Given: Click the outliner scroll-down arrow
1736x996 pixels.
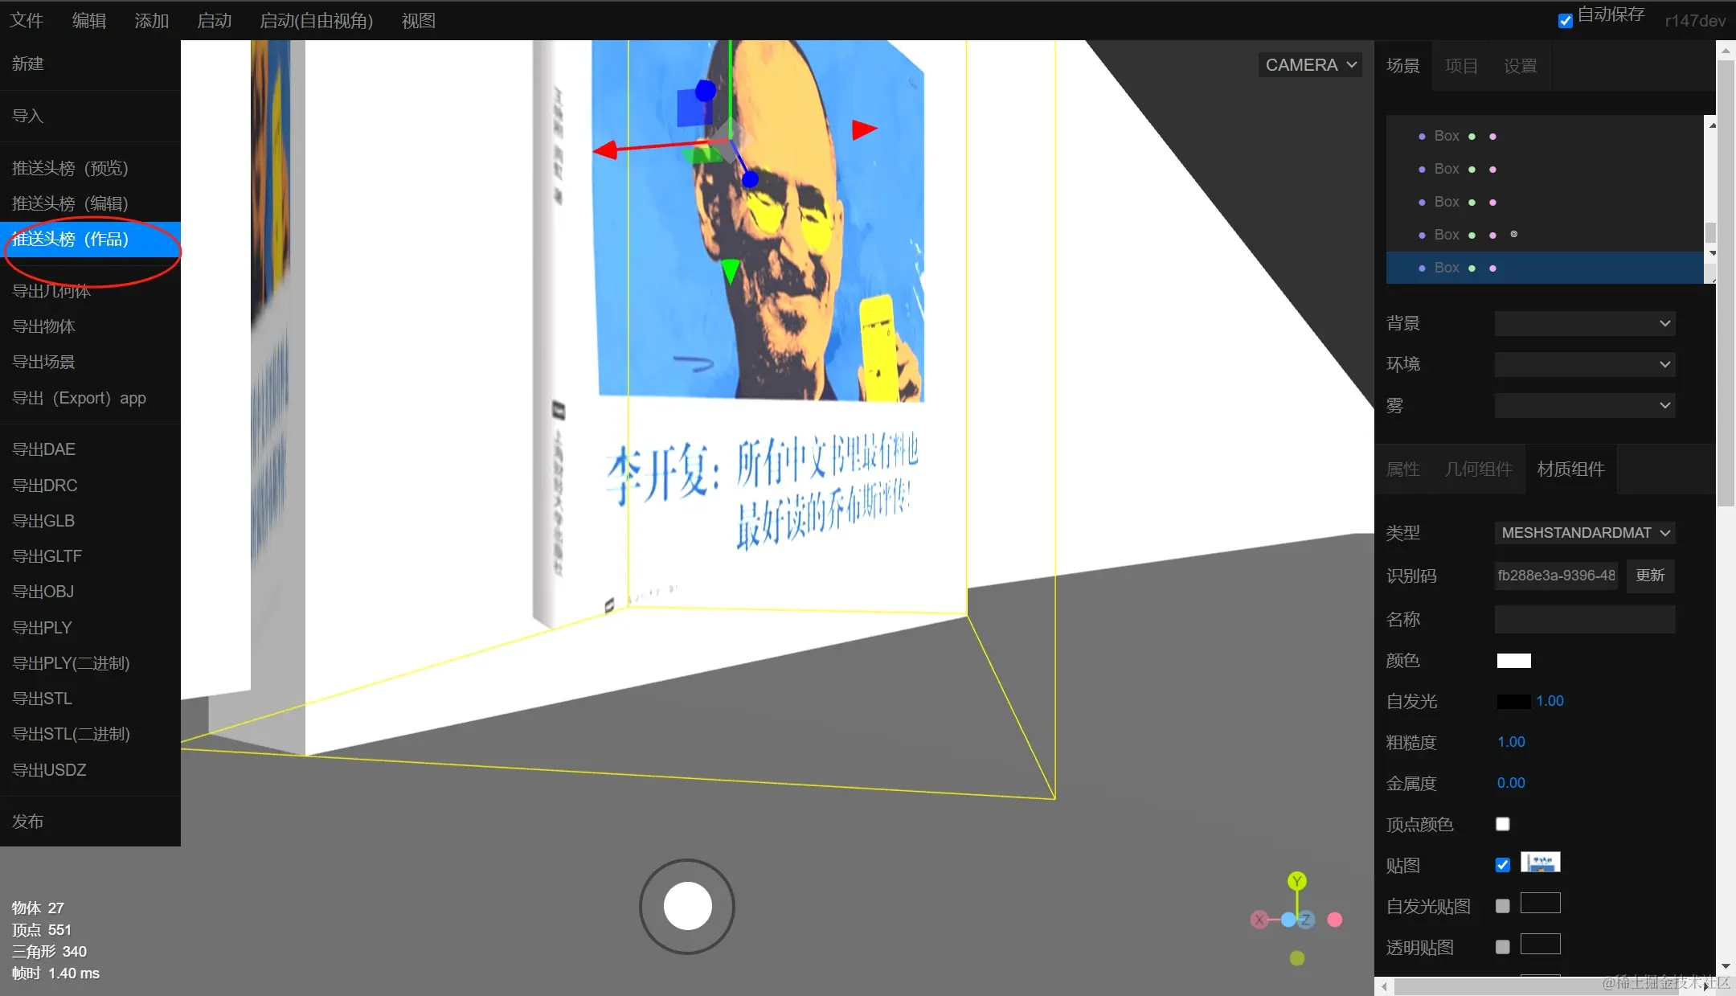Looking at the screenshot, I should tap(1713, 253).
